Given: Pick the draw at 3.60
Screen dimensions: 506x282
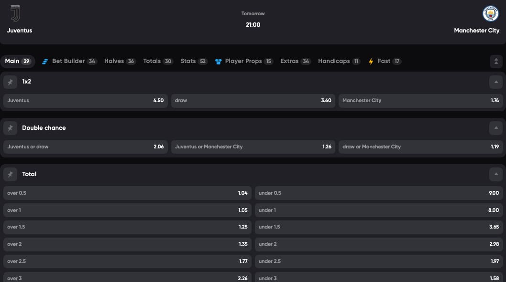Looking at the screenshot, I should click(253, 100).
